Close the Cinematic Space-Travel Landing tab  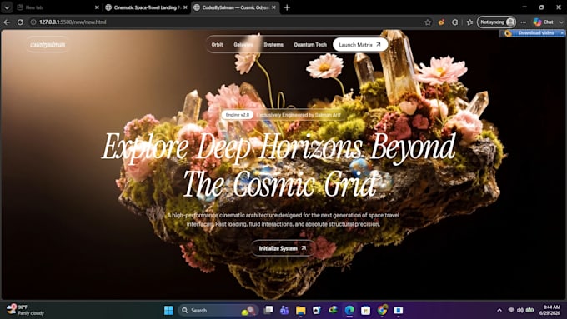185,7
